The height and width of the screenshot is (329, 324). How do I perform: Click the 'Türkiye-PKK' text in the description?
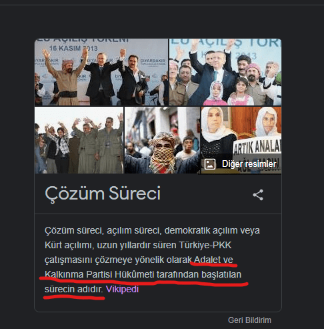pyautogui.click(x=205, y=245)
